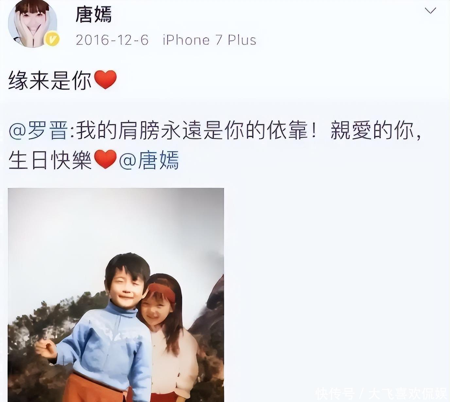The height and width of the screenshot is (402, 450).
Task: Open the 唐嫣 username at top
Action: coord(94,14)
